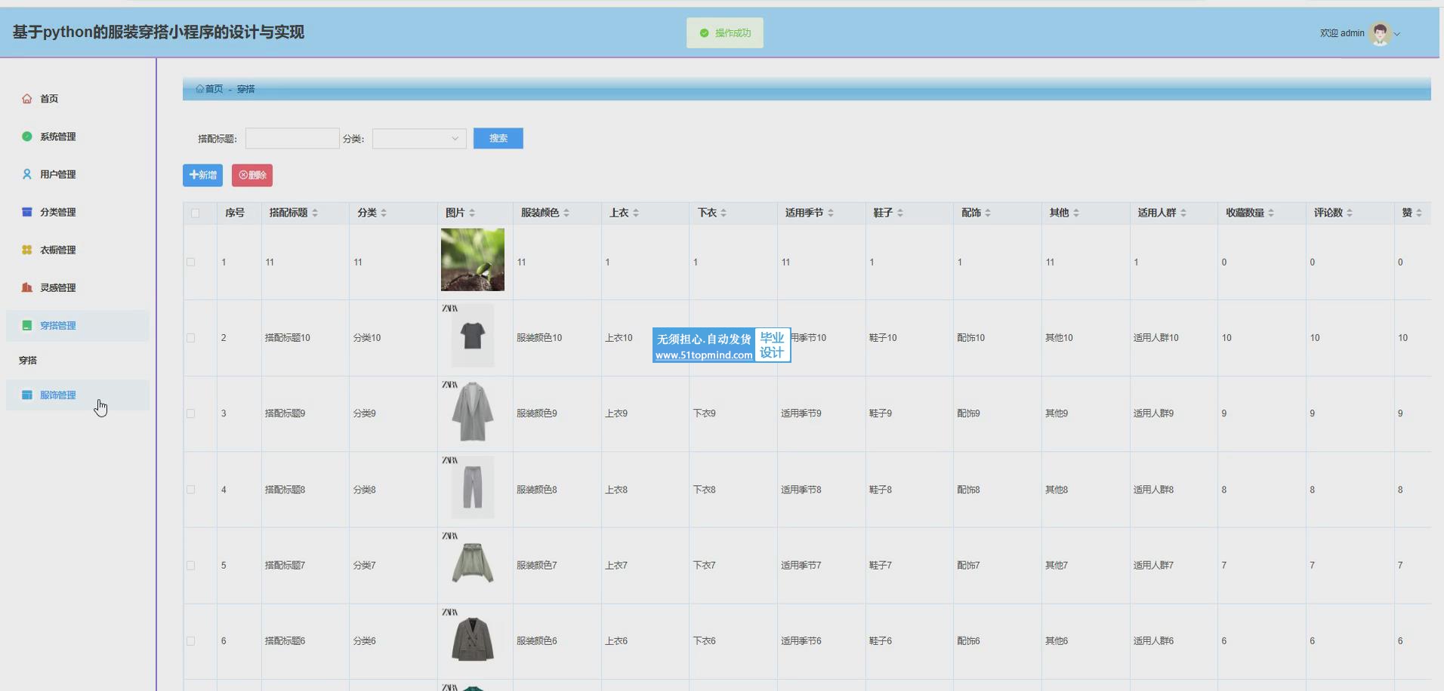Click the user management person icon

(27, 174)
